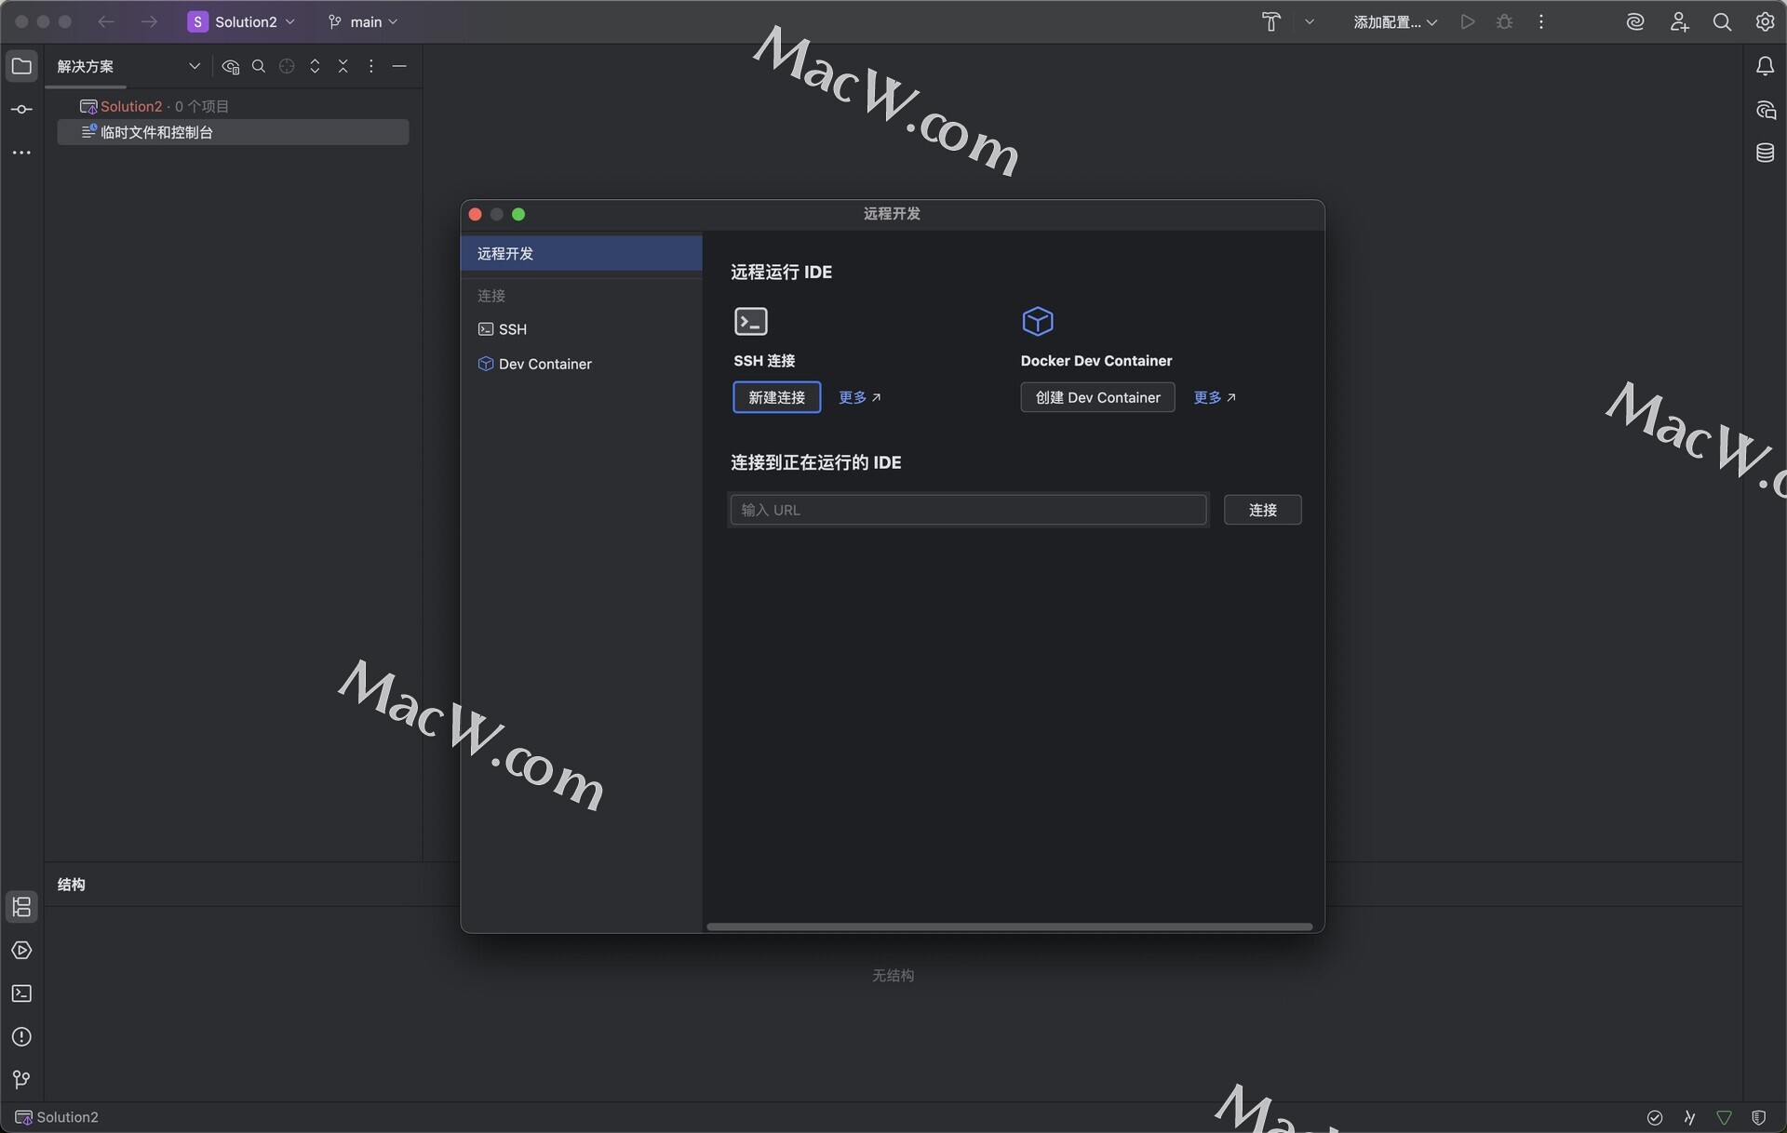1787x1133 pixels.
Task: Click the 创建 Dev Container button
Action: [x=1097, y=397]
